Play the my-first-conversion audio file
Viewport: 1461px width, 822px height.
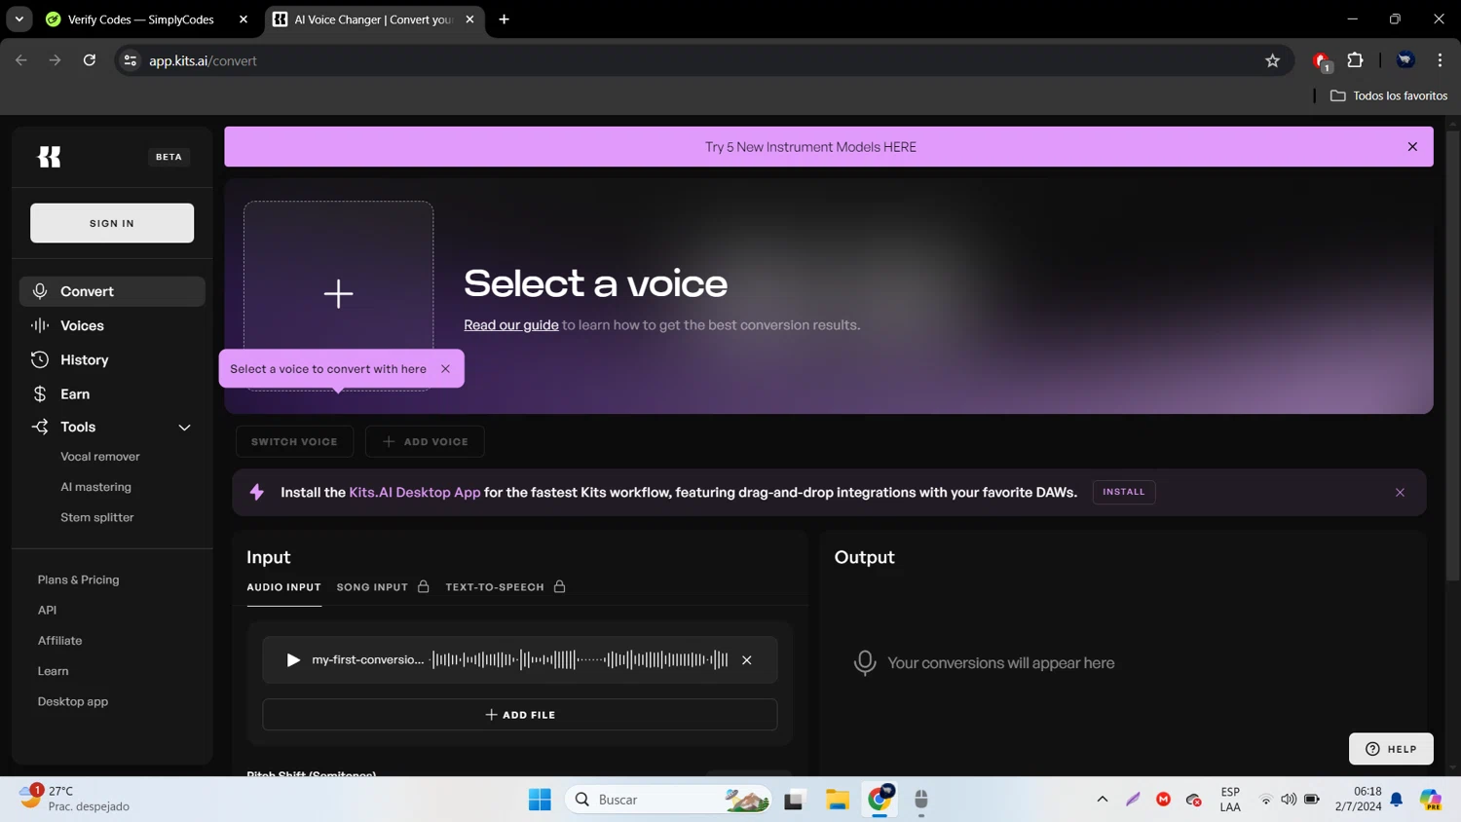[x=292, y=660]
